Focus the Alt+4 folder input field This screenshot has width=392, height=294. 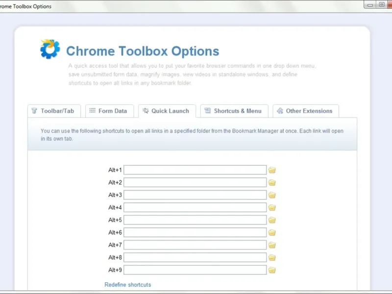coord(195,207)
